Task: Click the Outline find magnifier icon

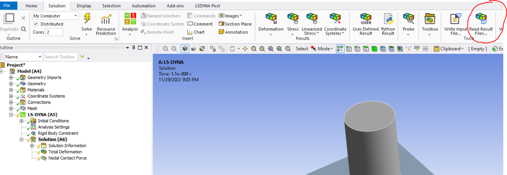Action: [24, 29]
